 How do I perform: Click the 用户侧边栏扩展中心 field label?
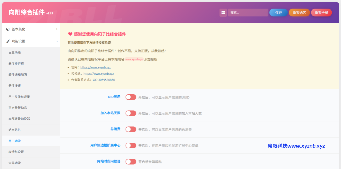point(106,145)
